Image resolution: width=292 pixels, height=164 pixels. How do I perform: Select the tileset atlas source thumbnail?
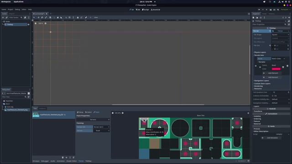(36, 114)
